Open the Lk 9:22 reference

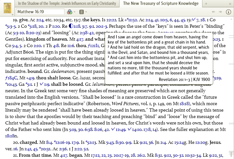coord(213,155)
